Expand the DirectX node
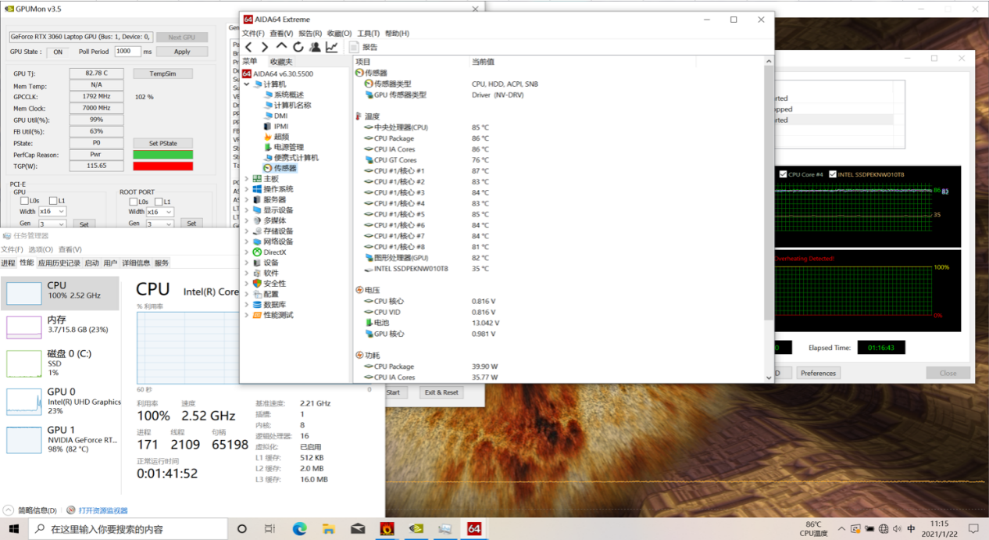Screen dimensions: 989x540 pyautogui.click(x=247, y=252)
